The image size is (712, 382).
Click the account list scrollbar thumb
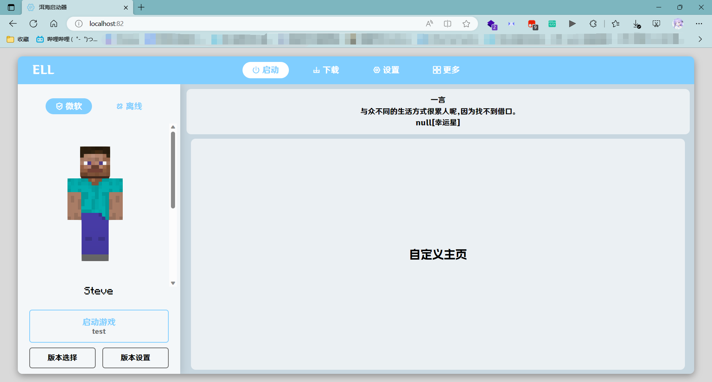pyautogui.click(x=173, y=170)
